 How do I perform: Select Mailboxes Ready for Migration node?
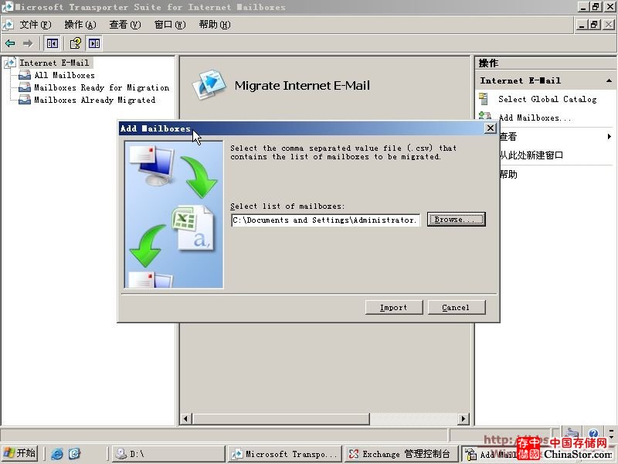pyautogui.click(x=102, y=87)
